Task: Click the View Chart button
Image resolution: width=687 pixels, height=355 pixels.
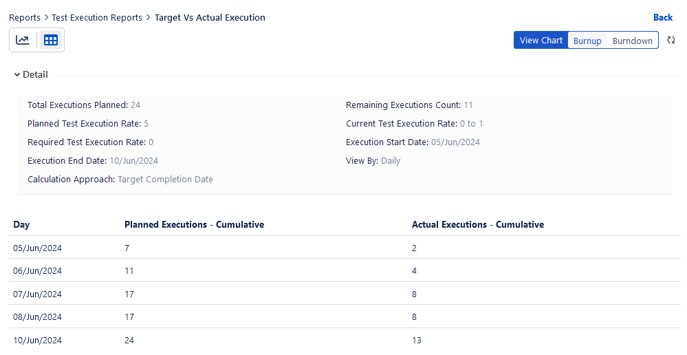Action: pyautogui.click(x=541, y=41)
